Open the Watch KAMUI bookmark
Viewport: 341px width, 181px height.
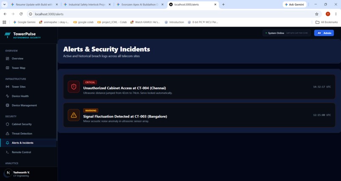pos(145,22)
